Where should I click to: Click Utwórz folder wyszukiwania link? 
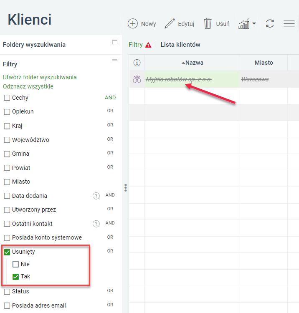pos(40,77)
